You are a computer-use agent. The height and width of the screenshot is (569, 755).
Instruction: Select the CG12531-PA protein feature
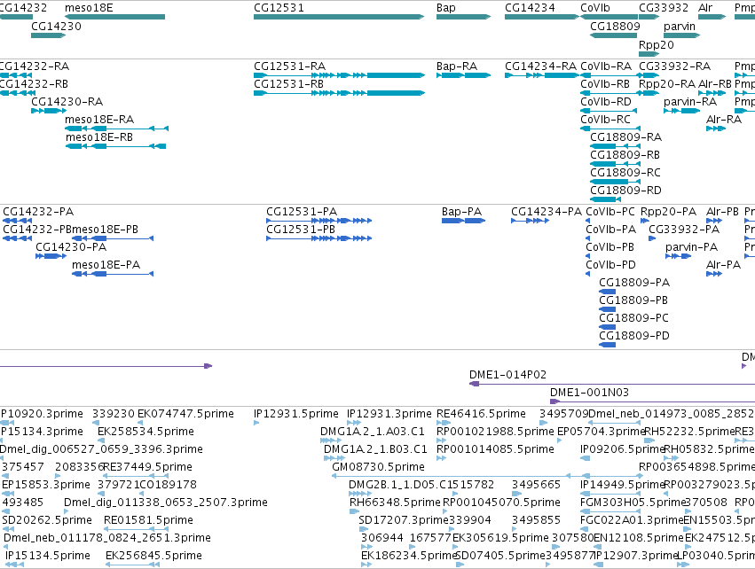click(x=319, y=221)
